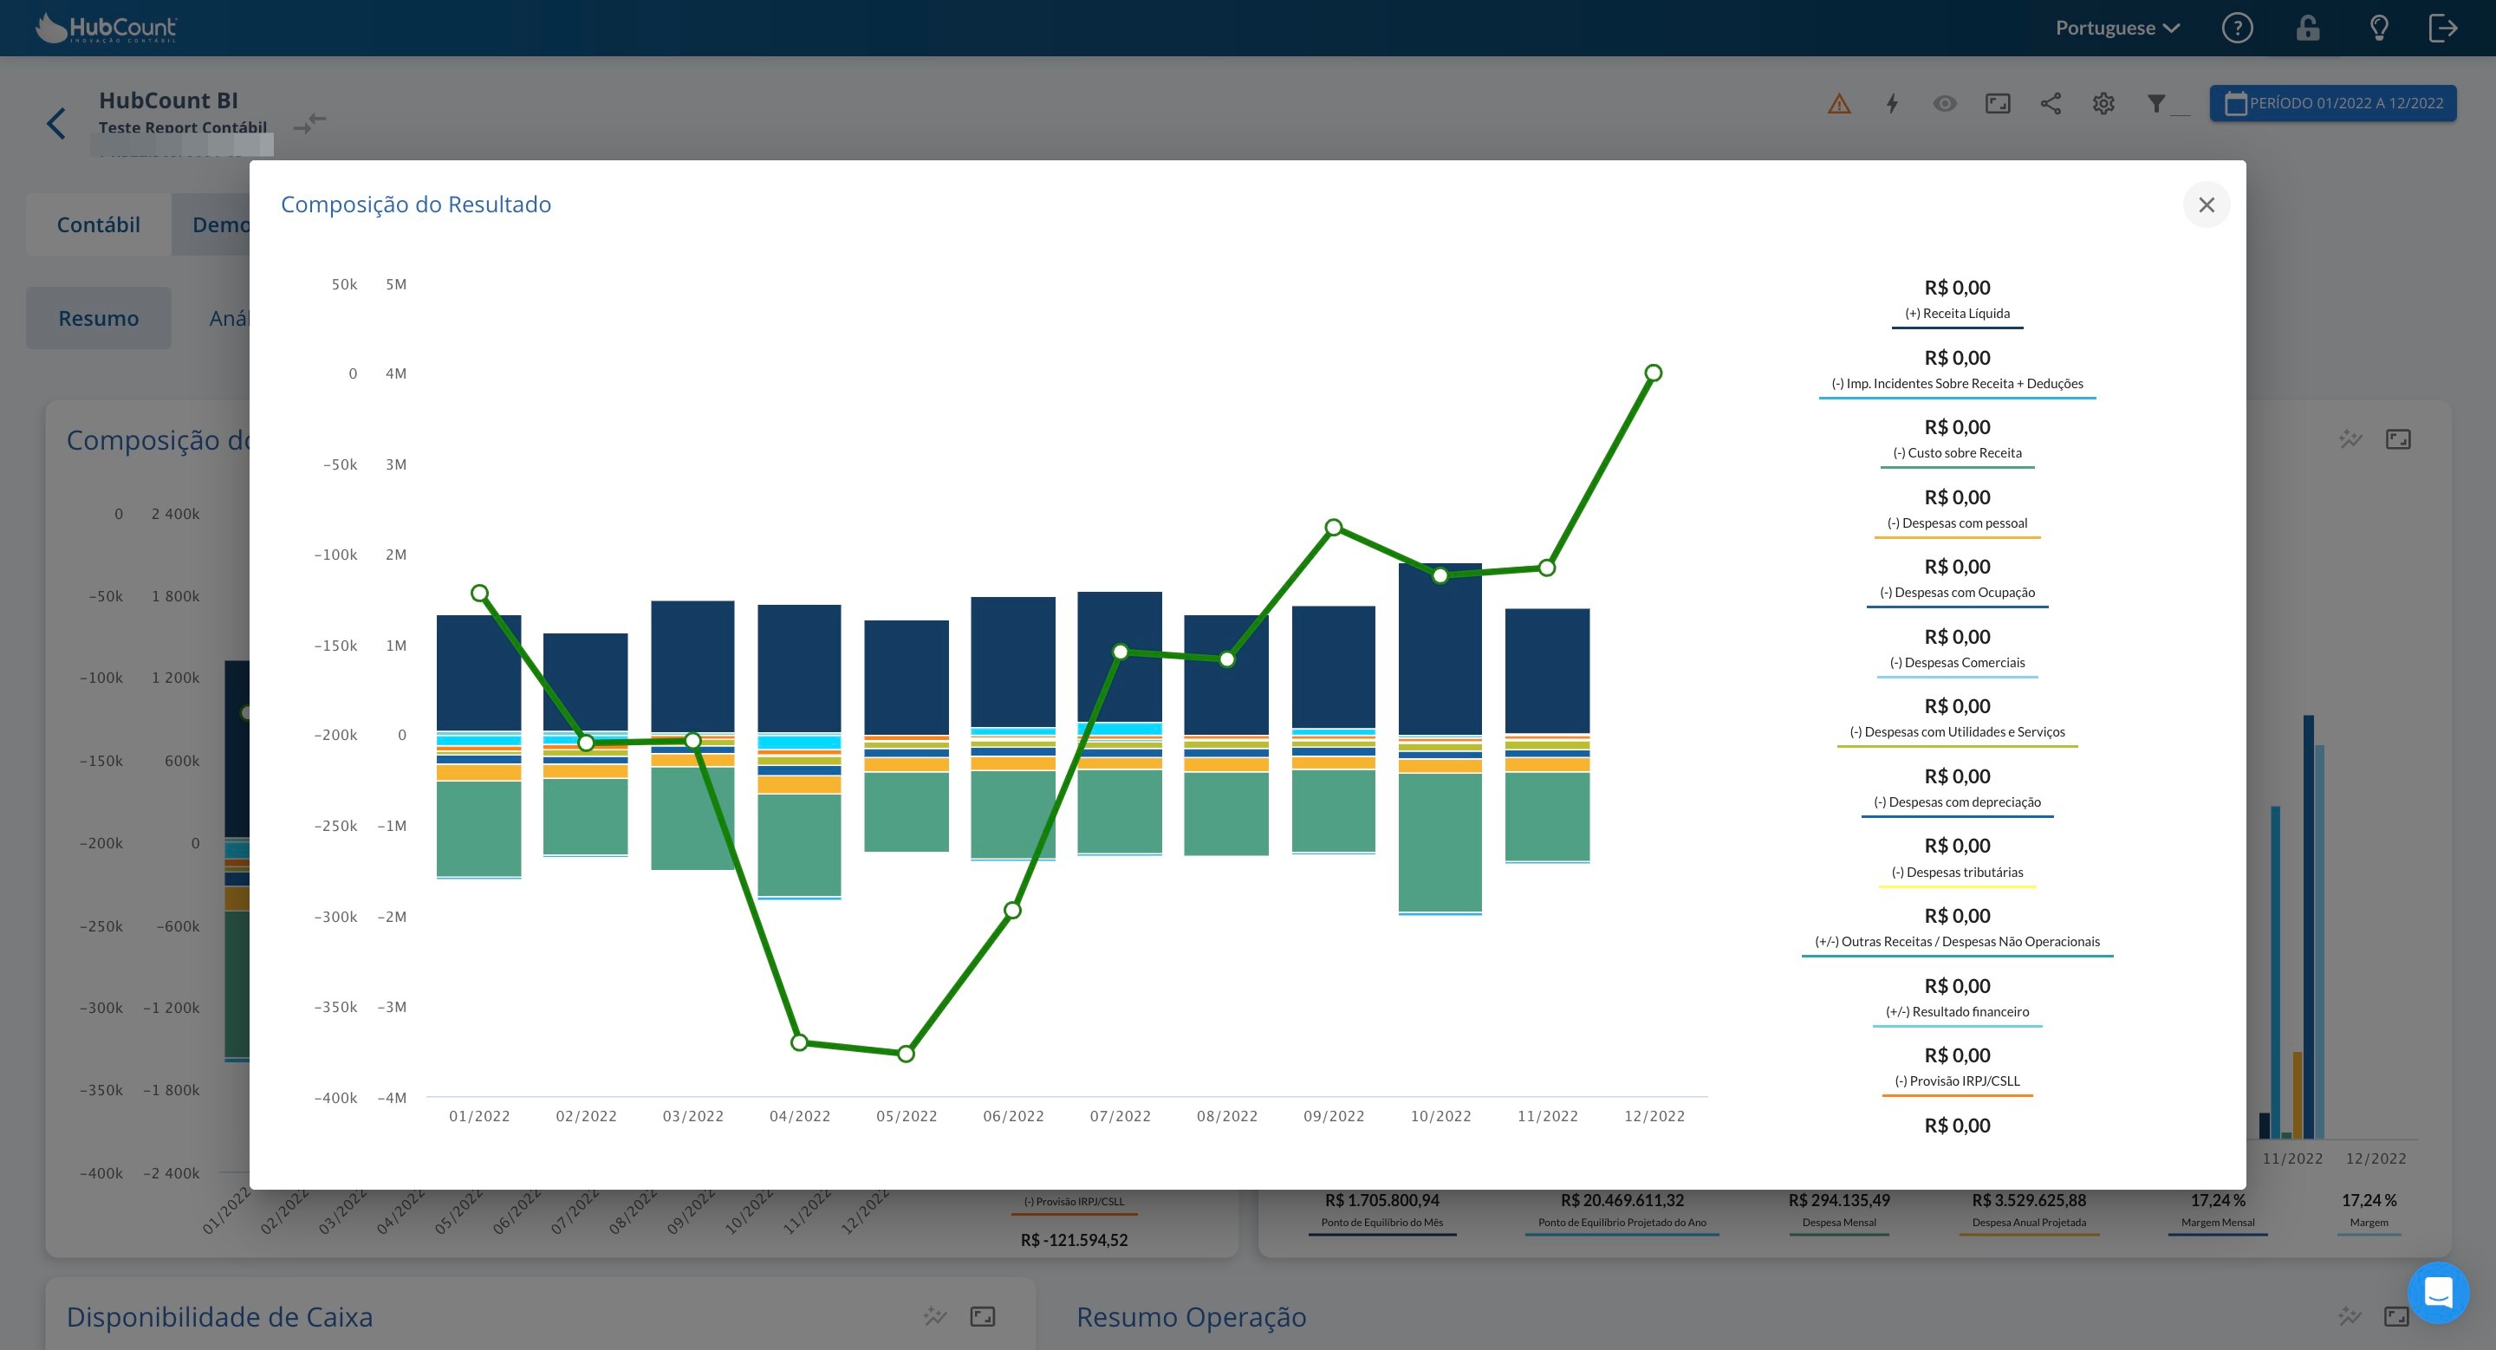Screen dimensions: 2496x1350
Task: Switch to the Contábil tab
Action: click(x=98, y=224)
